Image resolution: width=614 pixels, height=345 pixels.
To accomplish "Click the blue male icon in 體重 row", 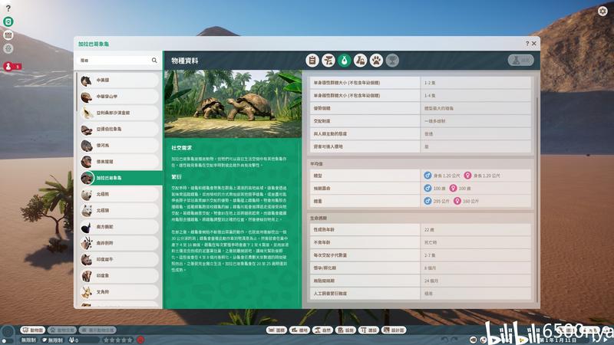I will (x=427, y=201).
